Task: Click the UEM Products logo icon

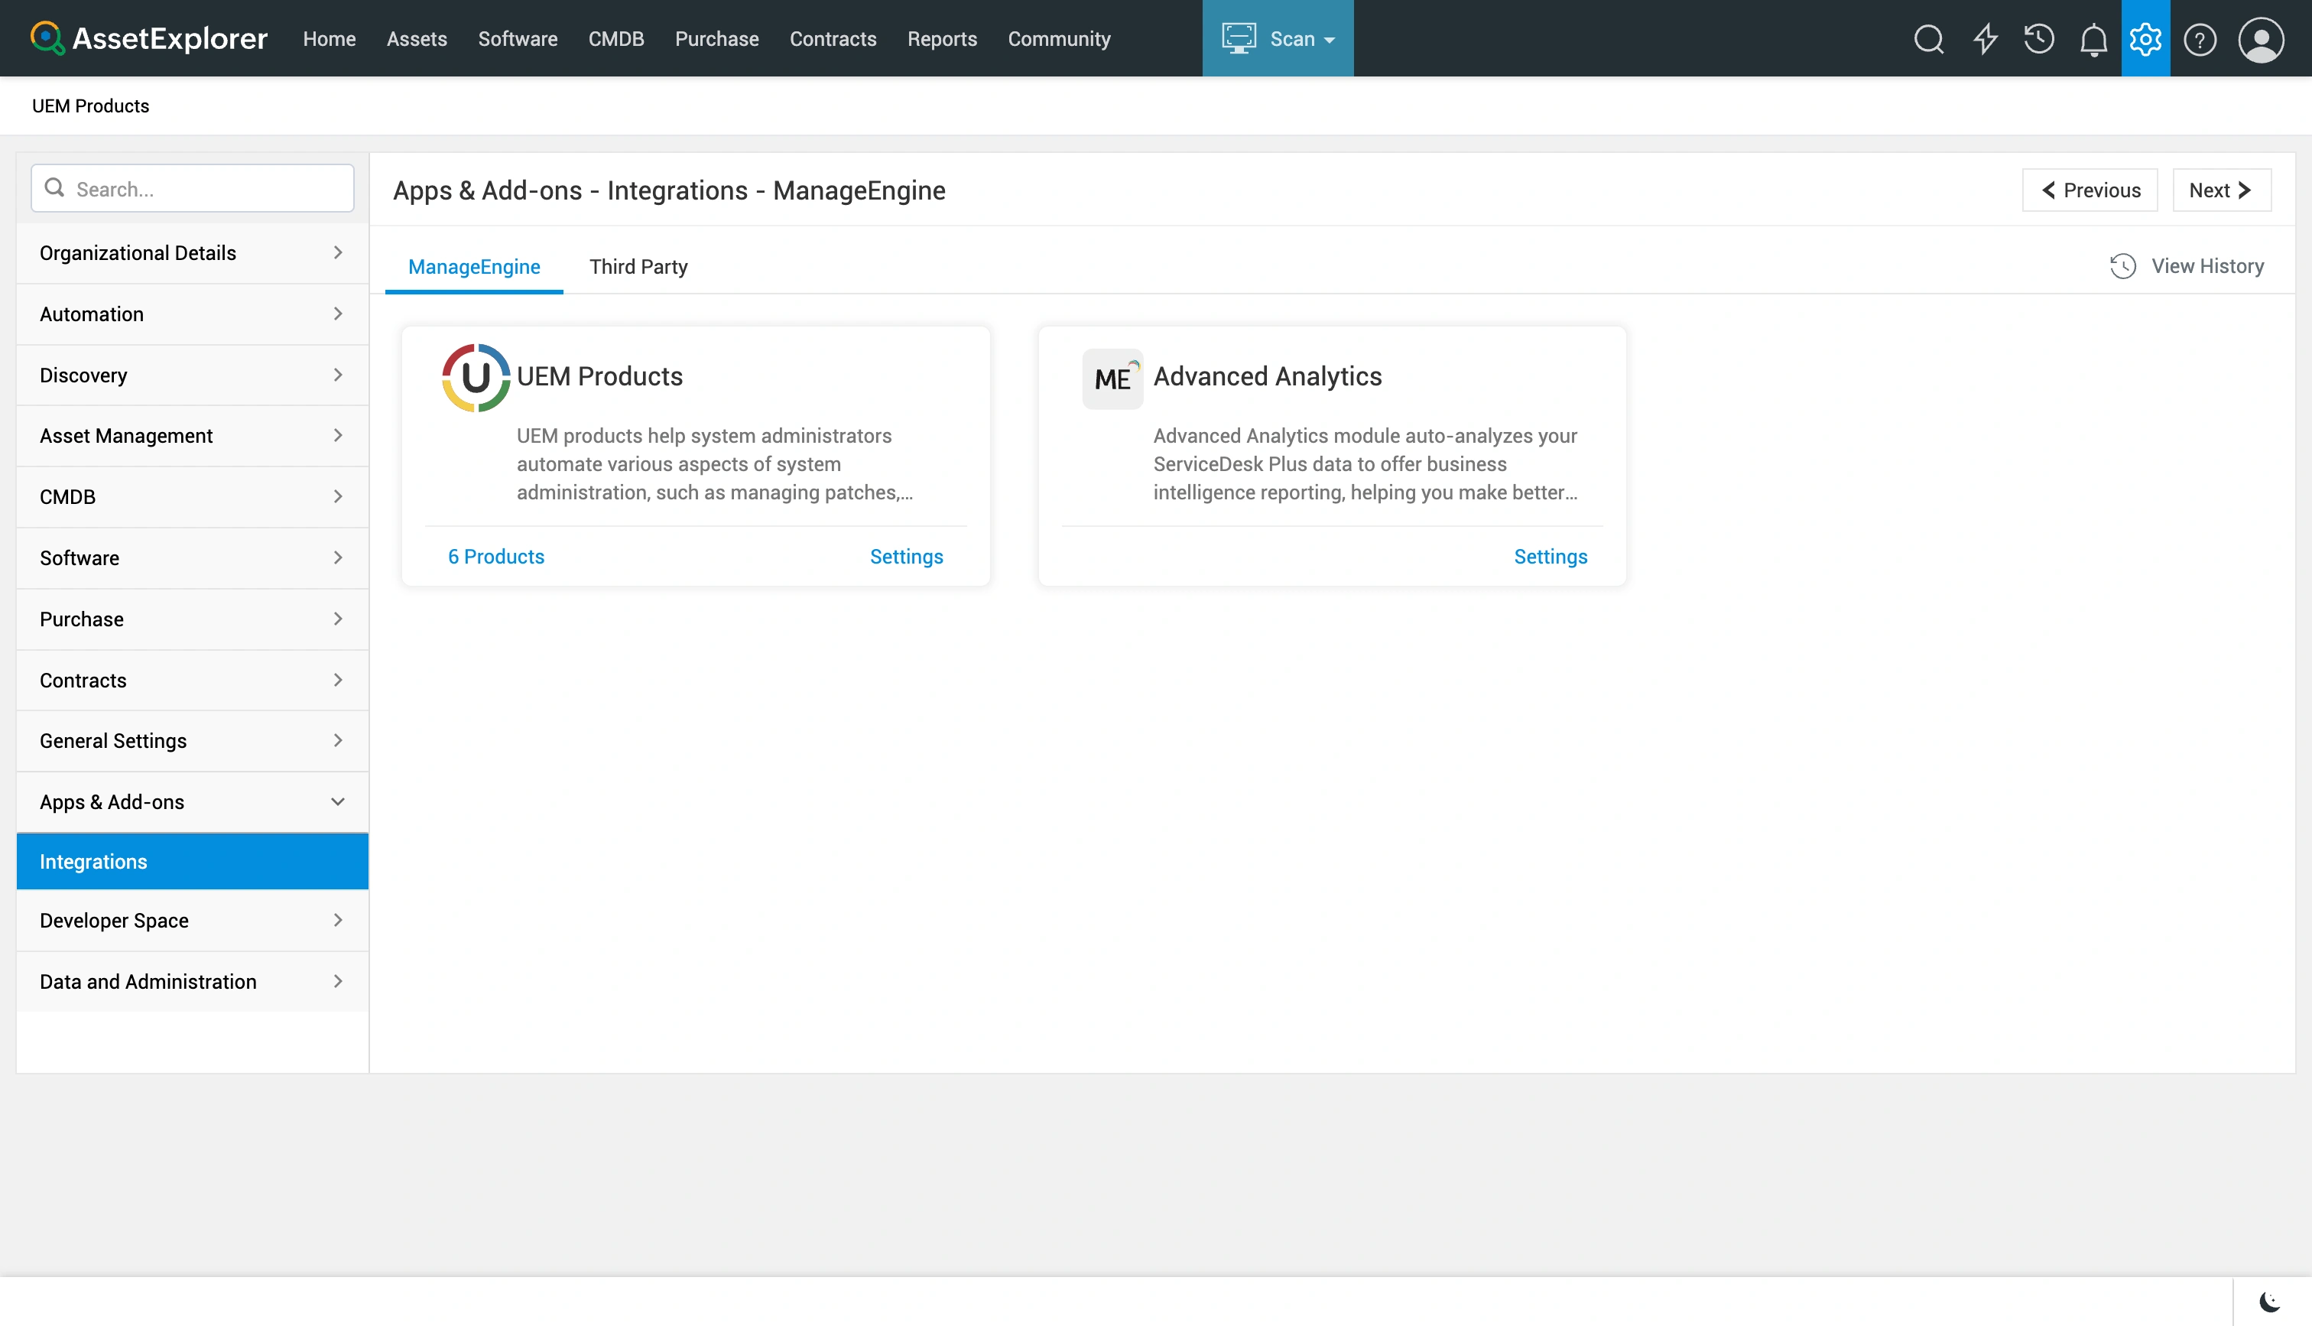Action: [x=475, y=377]
